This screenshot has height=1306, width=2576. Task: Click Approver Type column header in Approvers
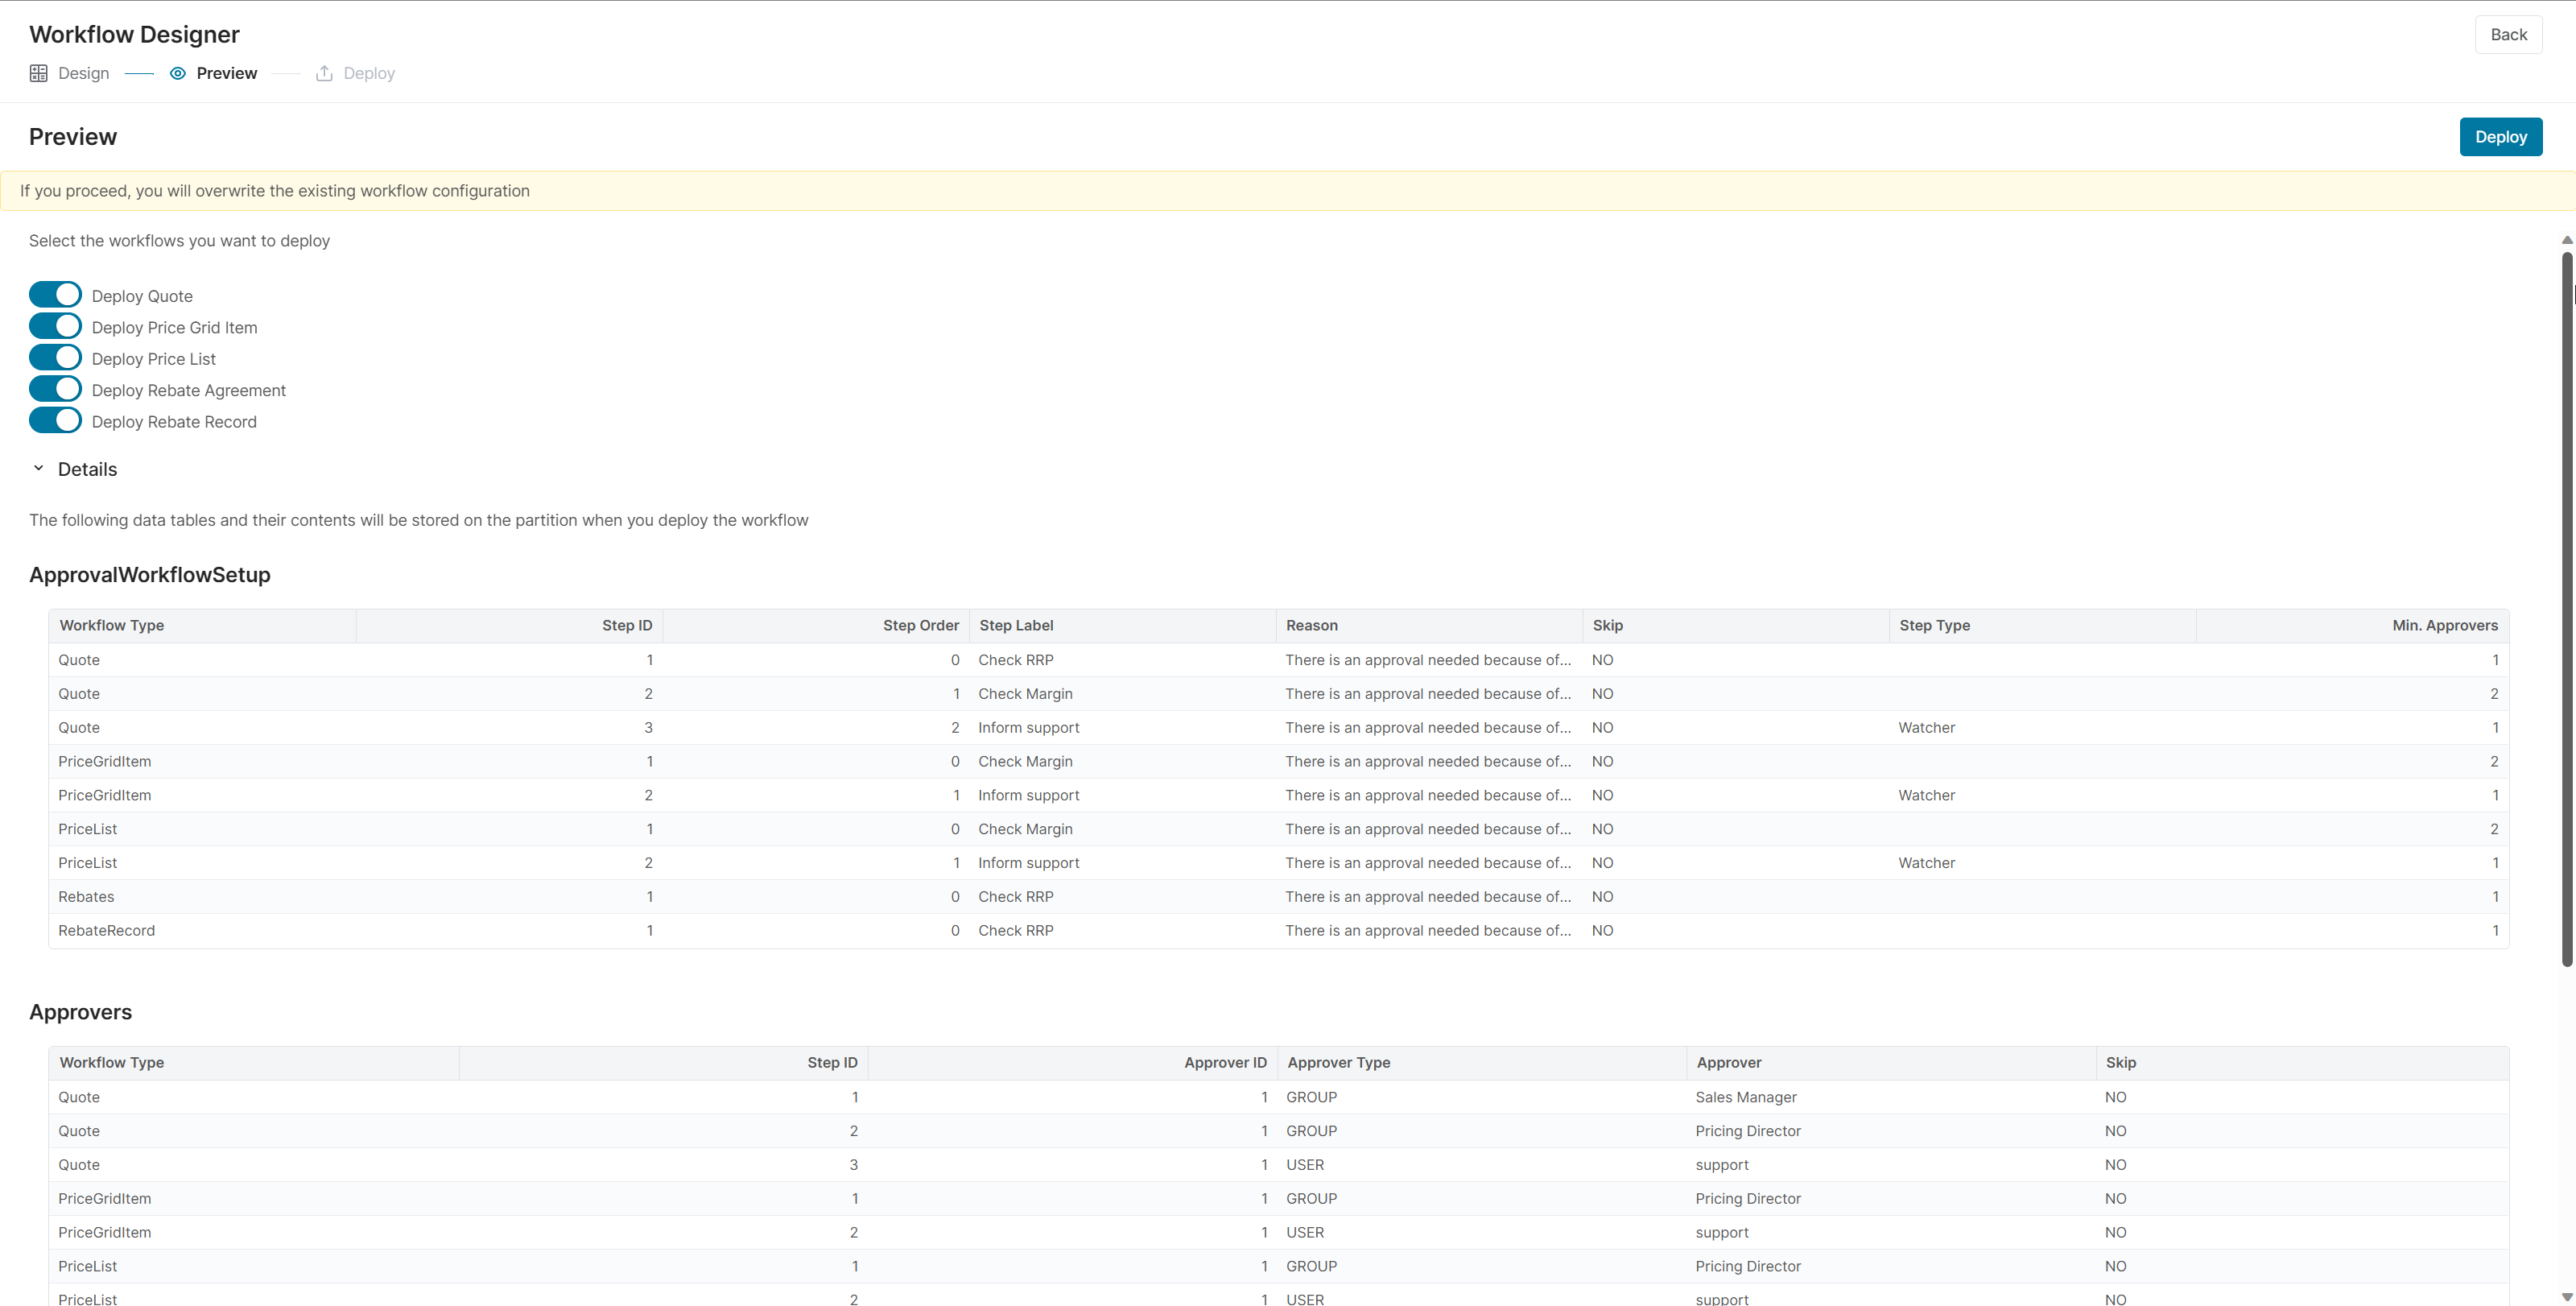[1338, 1062]
